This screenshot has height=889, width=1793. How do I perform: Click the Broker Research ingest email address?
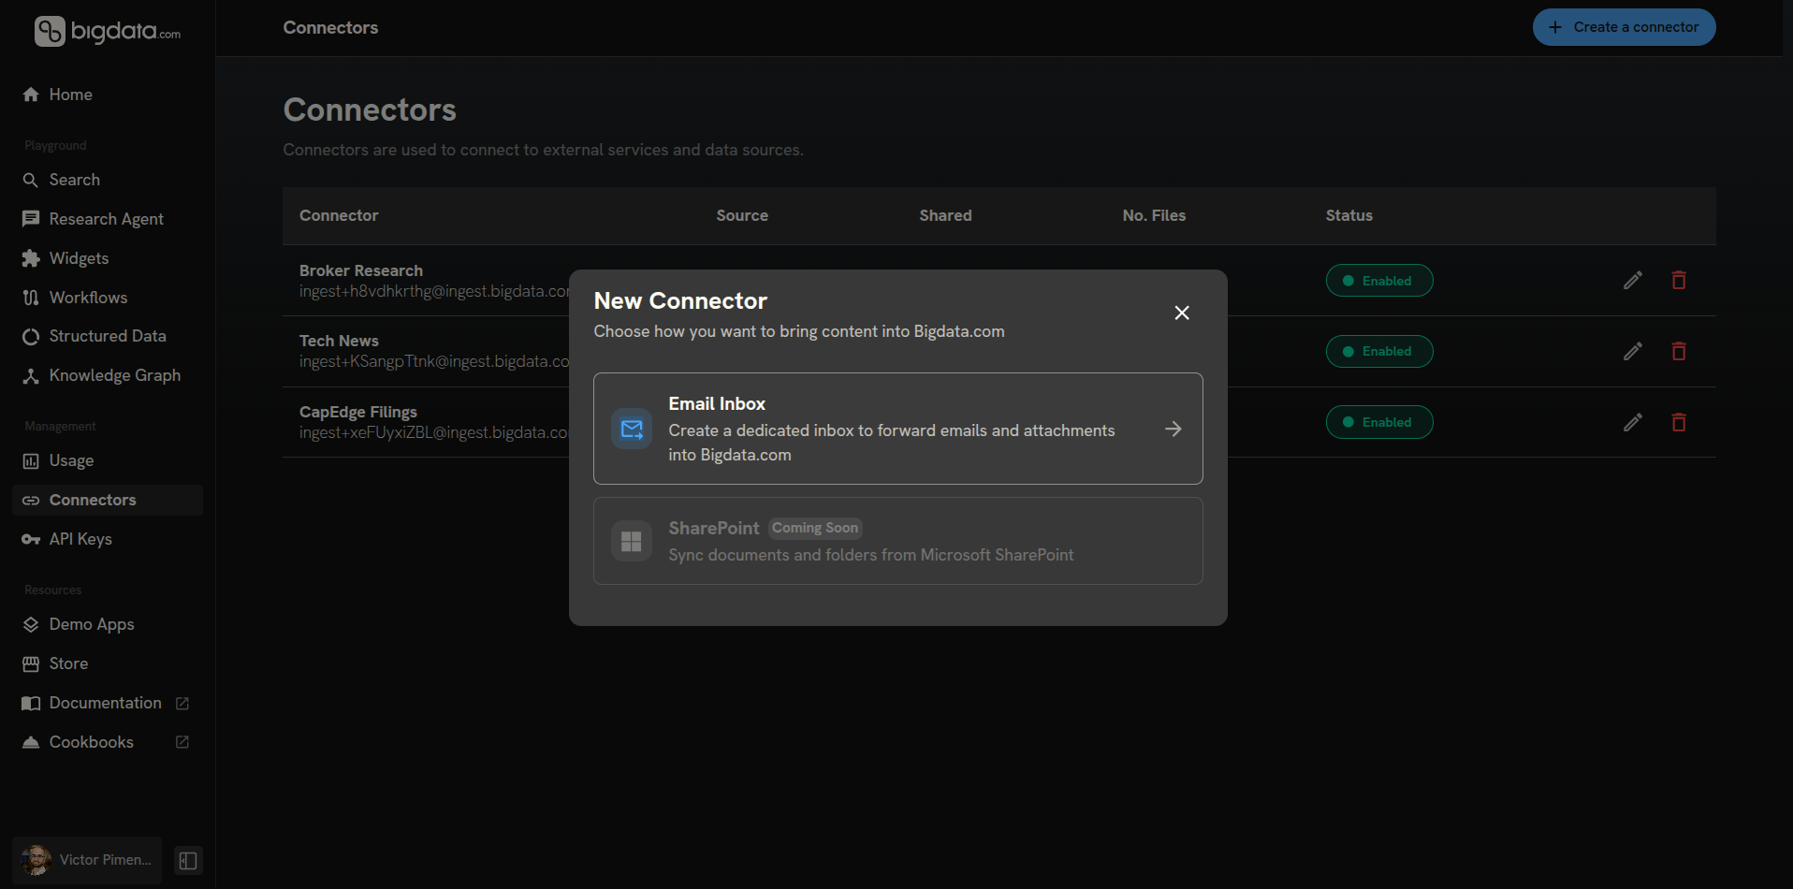[434, 291]
